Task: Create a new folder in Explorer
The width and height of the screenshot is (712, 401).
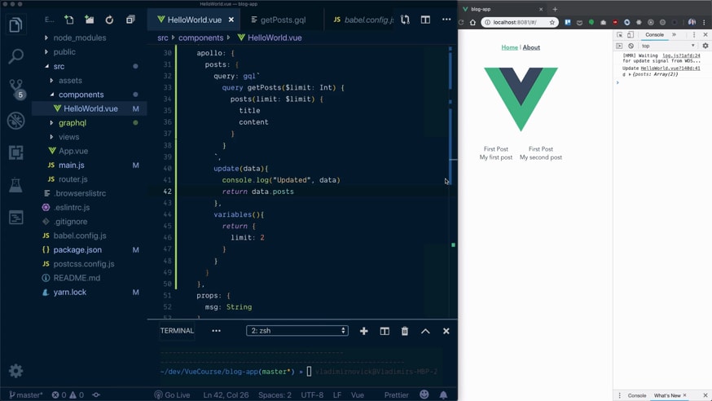Action: (x=89, y=20)
